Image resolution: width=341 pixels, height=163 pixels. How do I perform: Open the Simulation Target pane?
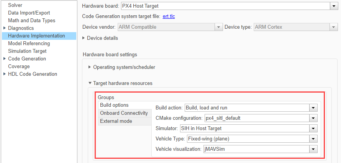(x=27, y=51)
